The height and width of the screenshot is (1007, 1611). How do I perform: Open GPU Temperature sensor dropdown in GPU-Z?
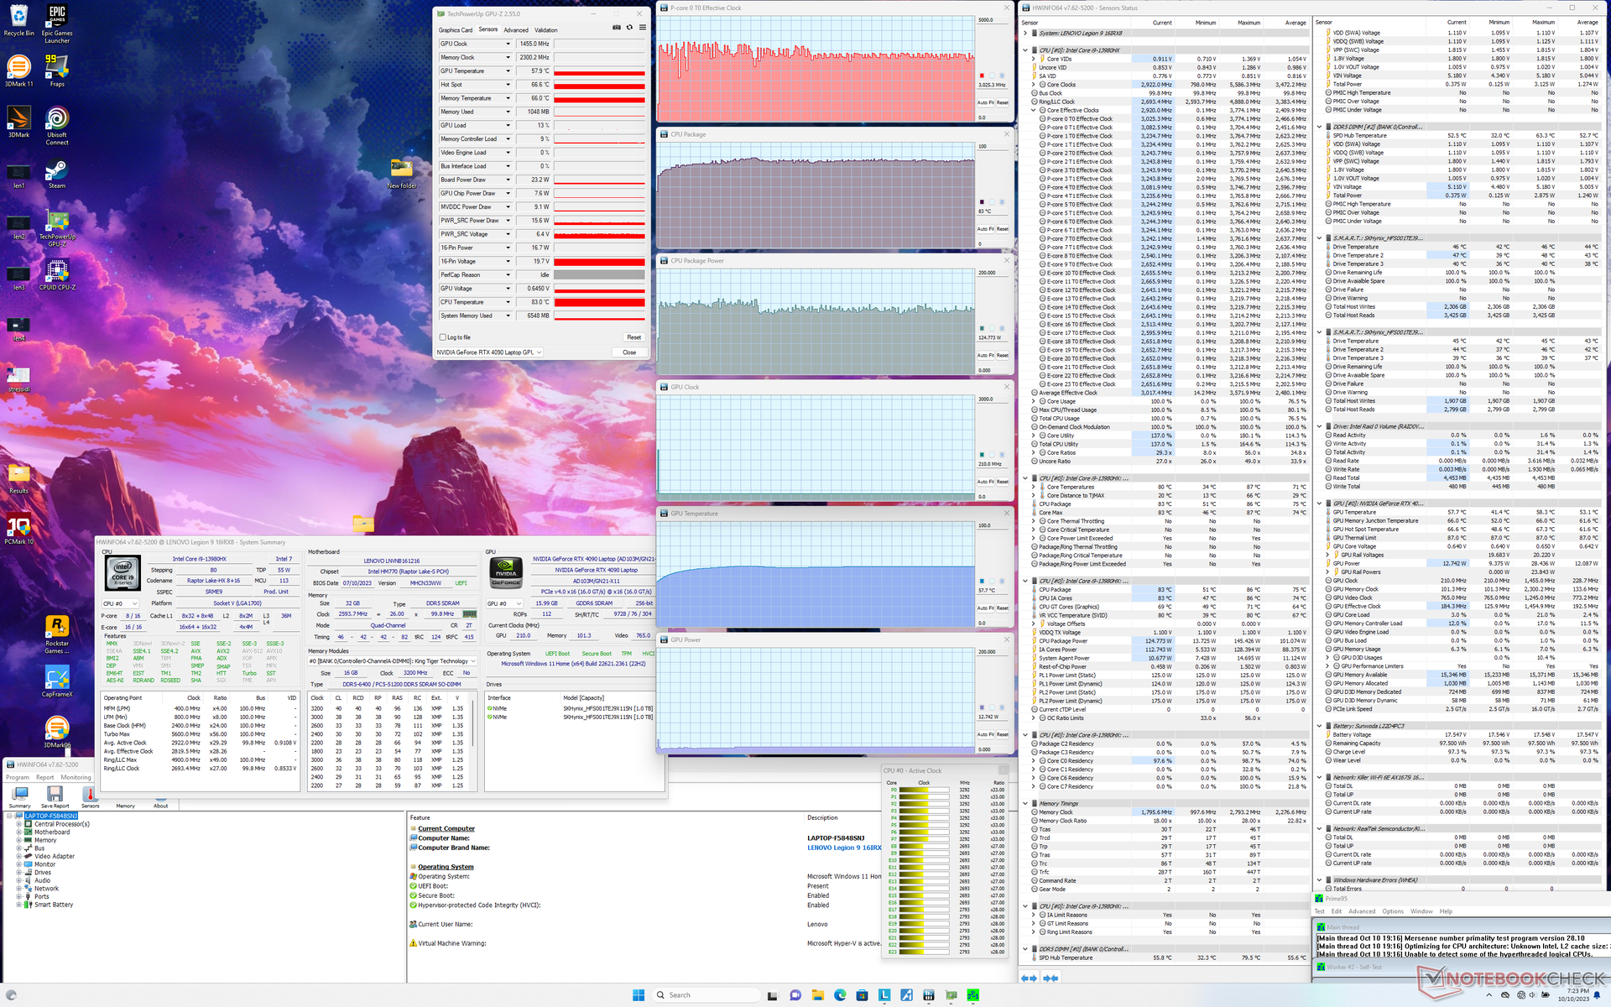(508, 71)
